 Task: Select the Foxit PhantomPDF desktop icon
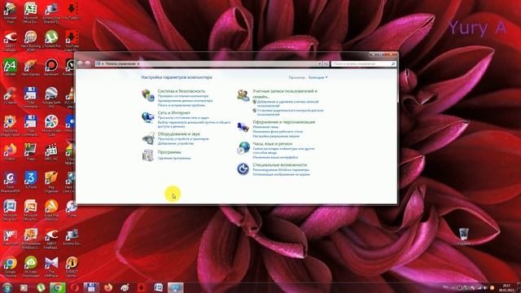point(10,182)
